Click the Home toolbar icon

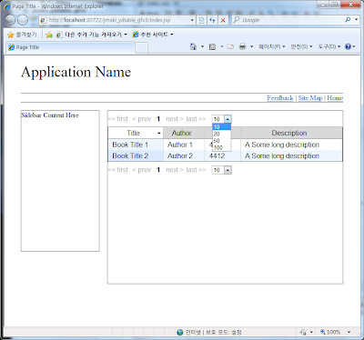193,46
